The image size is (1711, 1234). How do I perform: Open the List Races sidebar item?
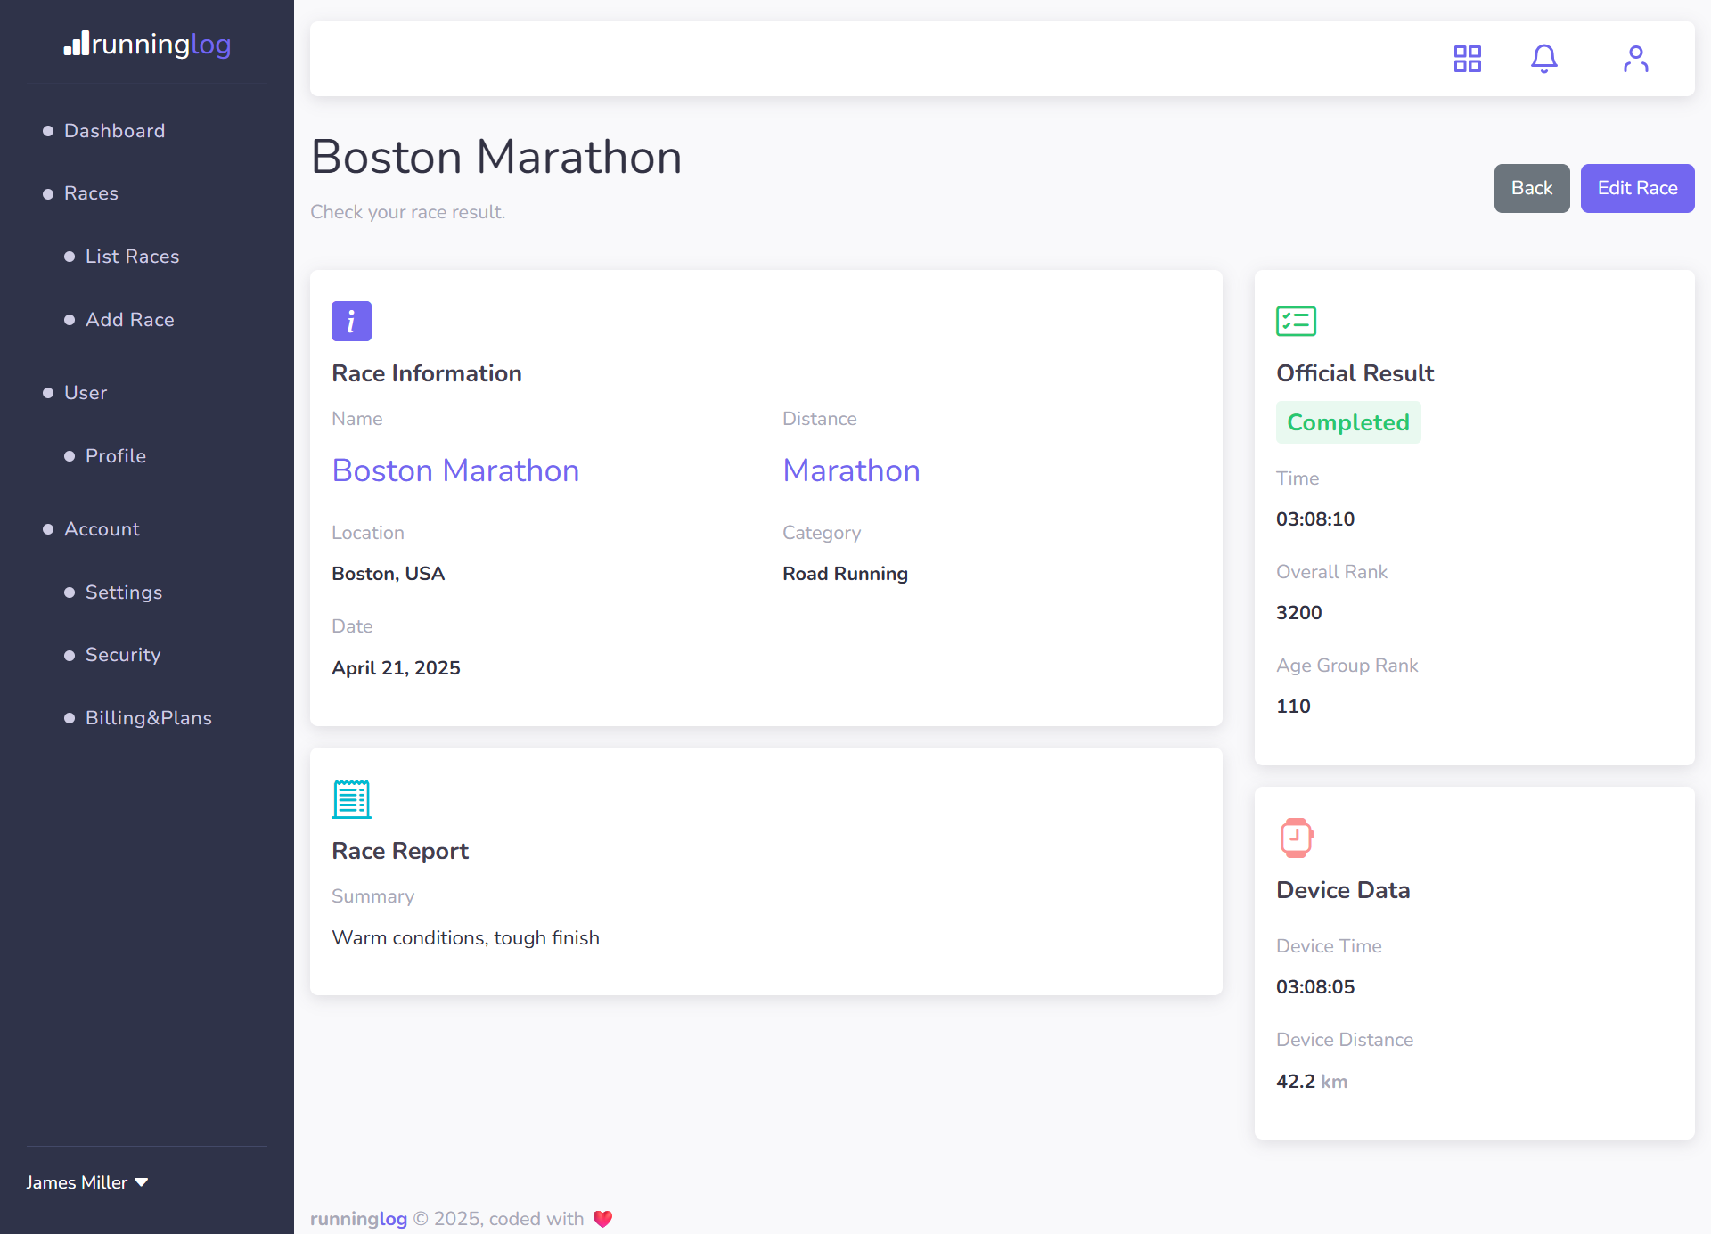tap(132, 257)
